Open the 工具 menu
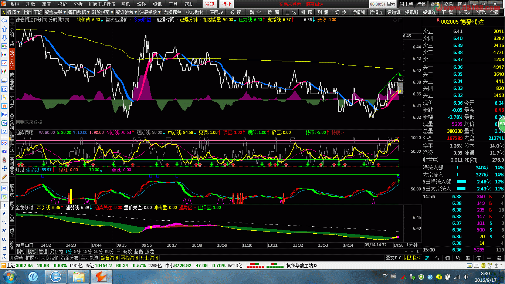Image resolution: width=505 pixels, height=284 pixels. point(173,4)
